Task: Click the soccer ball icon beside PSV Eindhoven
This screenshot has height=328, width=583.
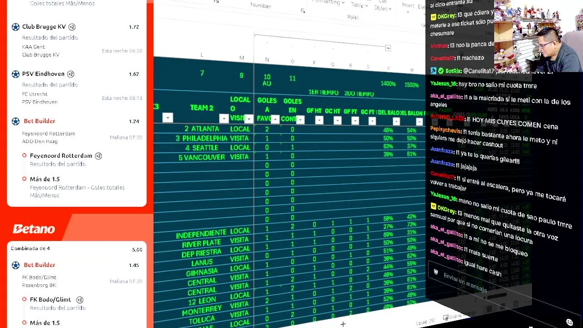Action: pos(15,74)
